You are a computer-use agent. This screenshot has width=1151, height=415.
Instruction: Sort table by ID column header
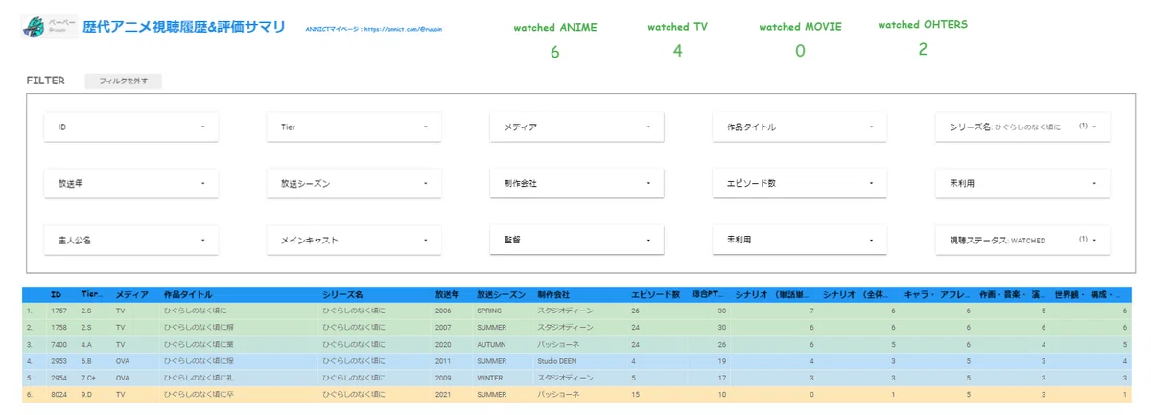56,295
